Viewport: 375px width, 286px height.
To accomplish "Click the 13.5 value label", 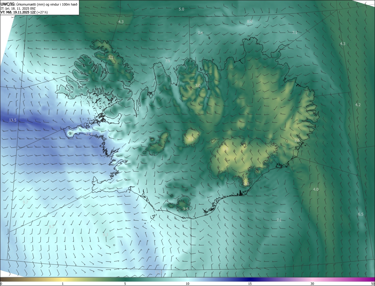I will [13, 120].
